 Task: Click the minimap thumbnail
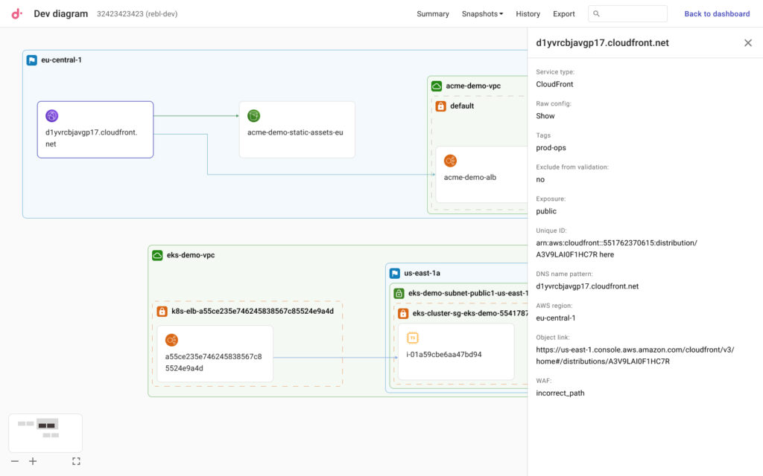pyautogui.click(x=45, y=434)
